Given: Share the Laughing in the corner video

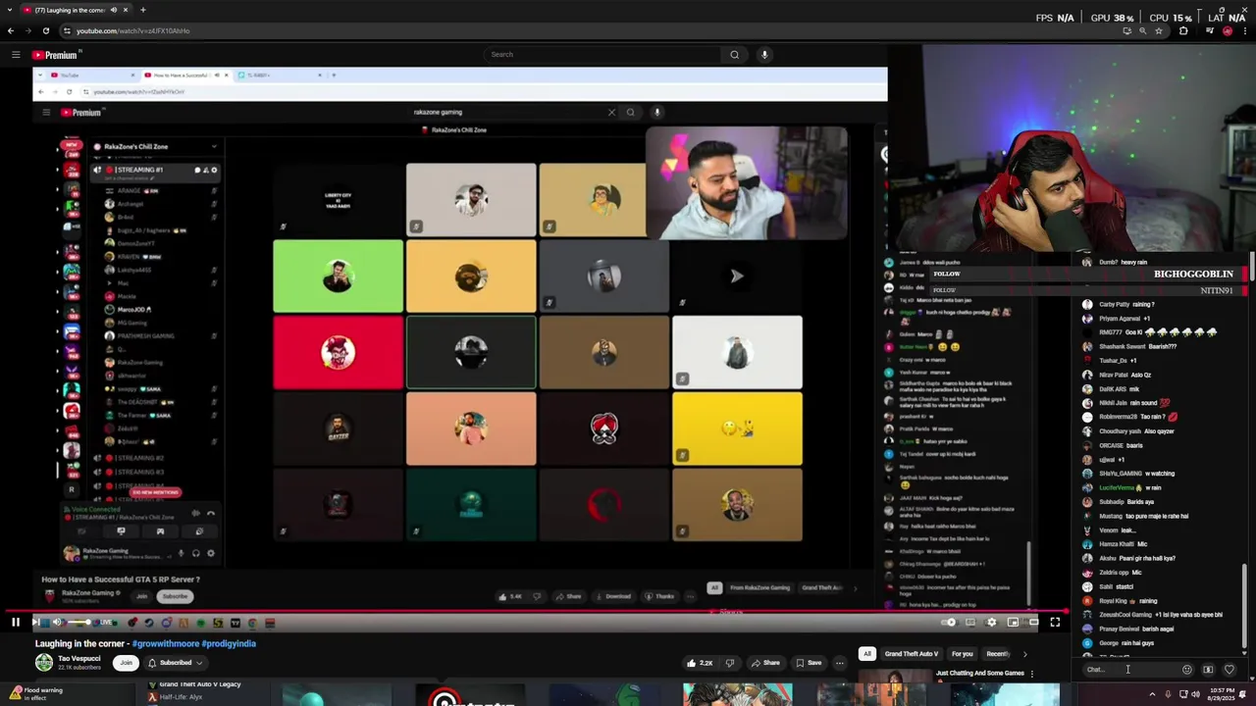Looking at the screenshot, I should pos(765,663).
